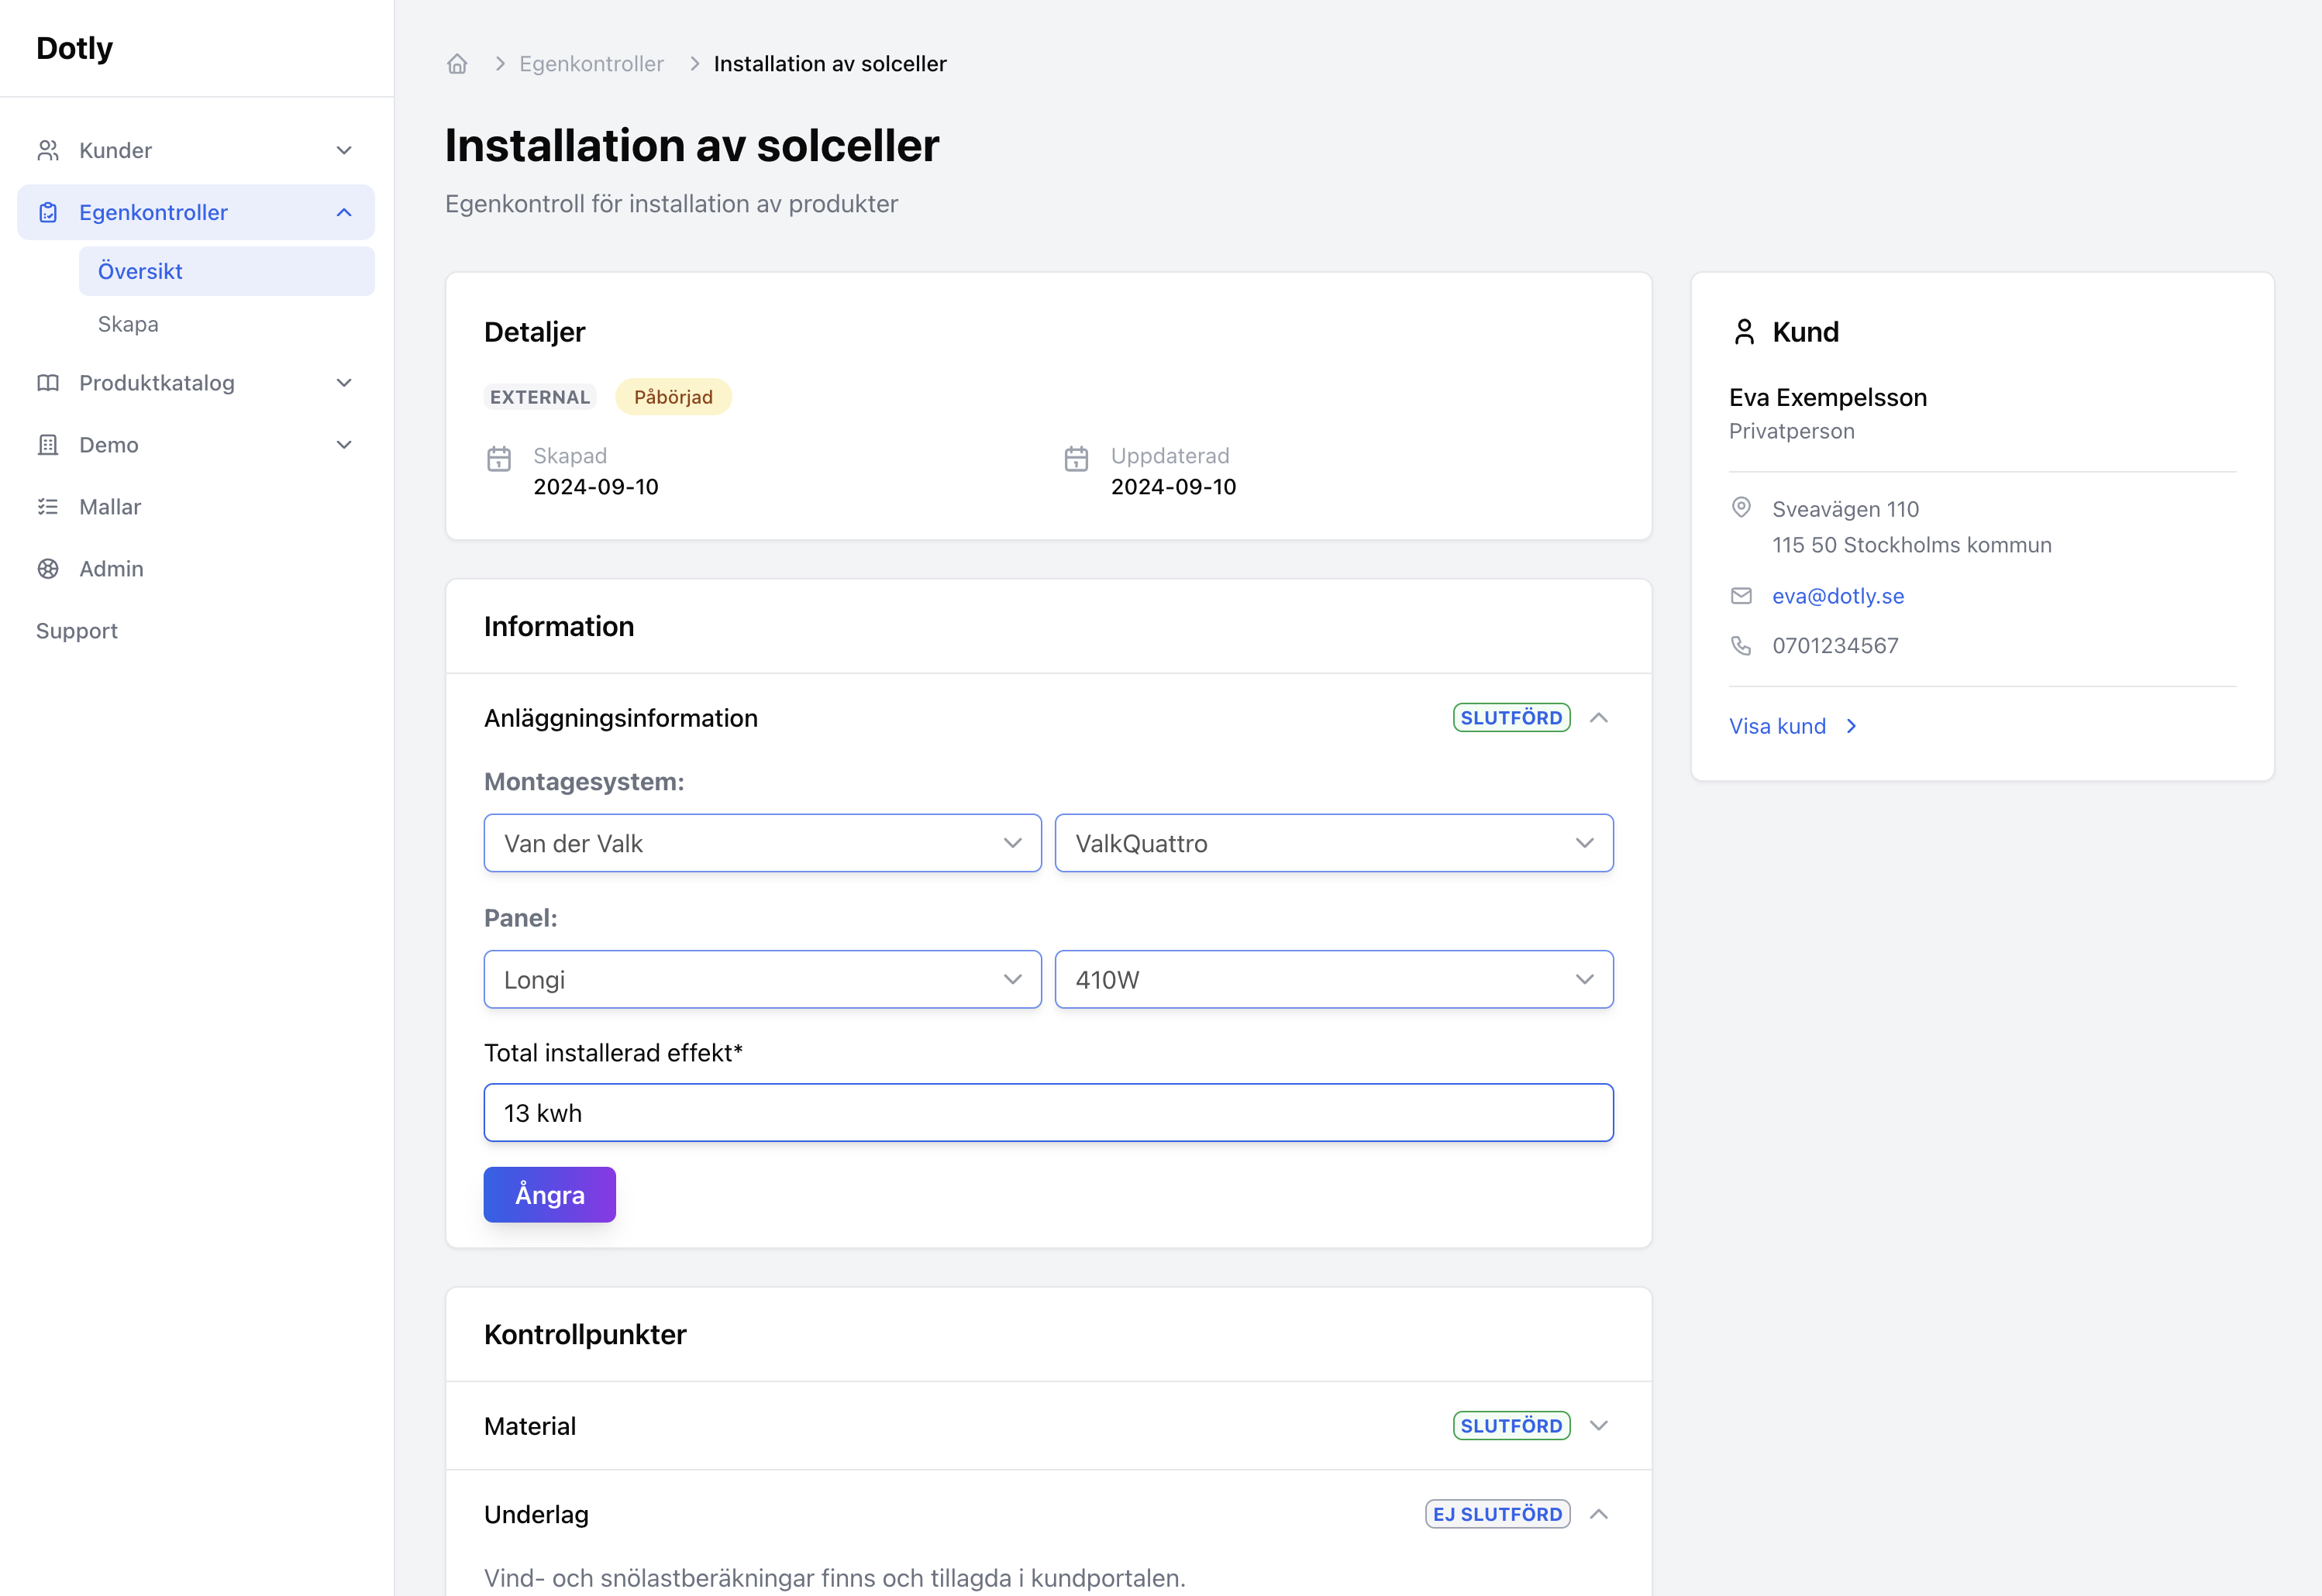Open Egenkontroller from the breadcrumb trail
Viewport: 2322px width, 1596px height.
591,63
